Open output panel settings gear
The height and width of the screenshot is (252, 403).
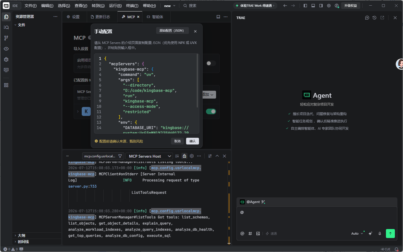coord(192,156)
